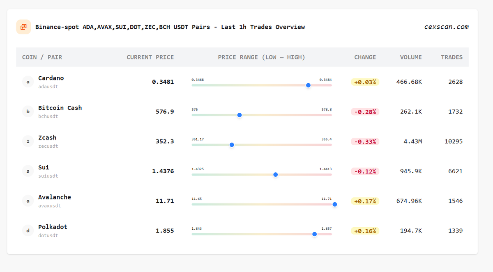Click the bchusdt pair label
Viewport: 493px width, 272px height.
pyautogui.click(x=48, y=117)
